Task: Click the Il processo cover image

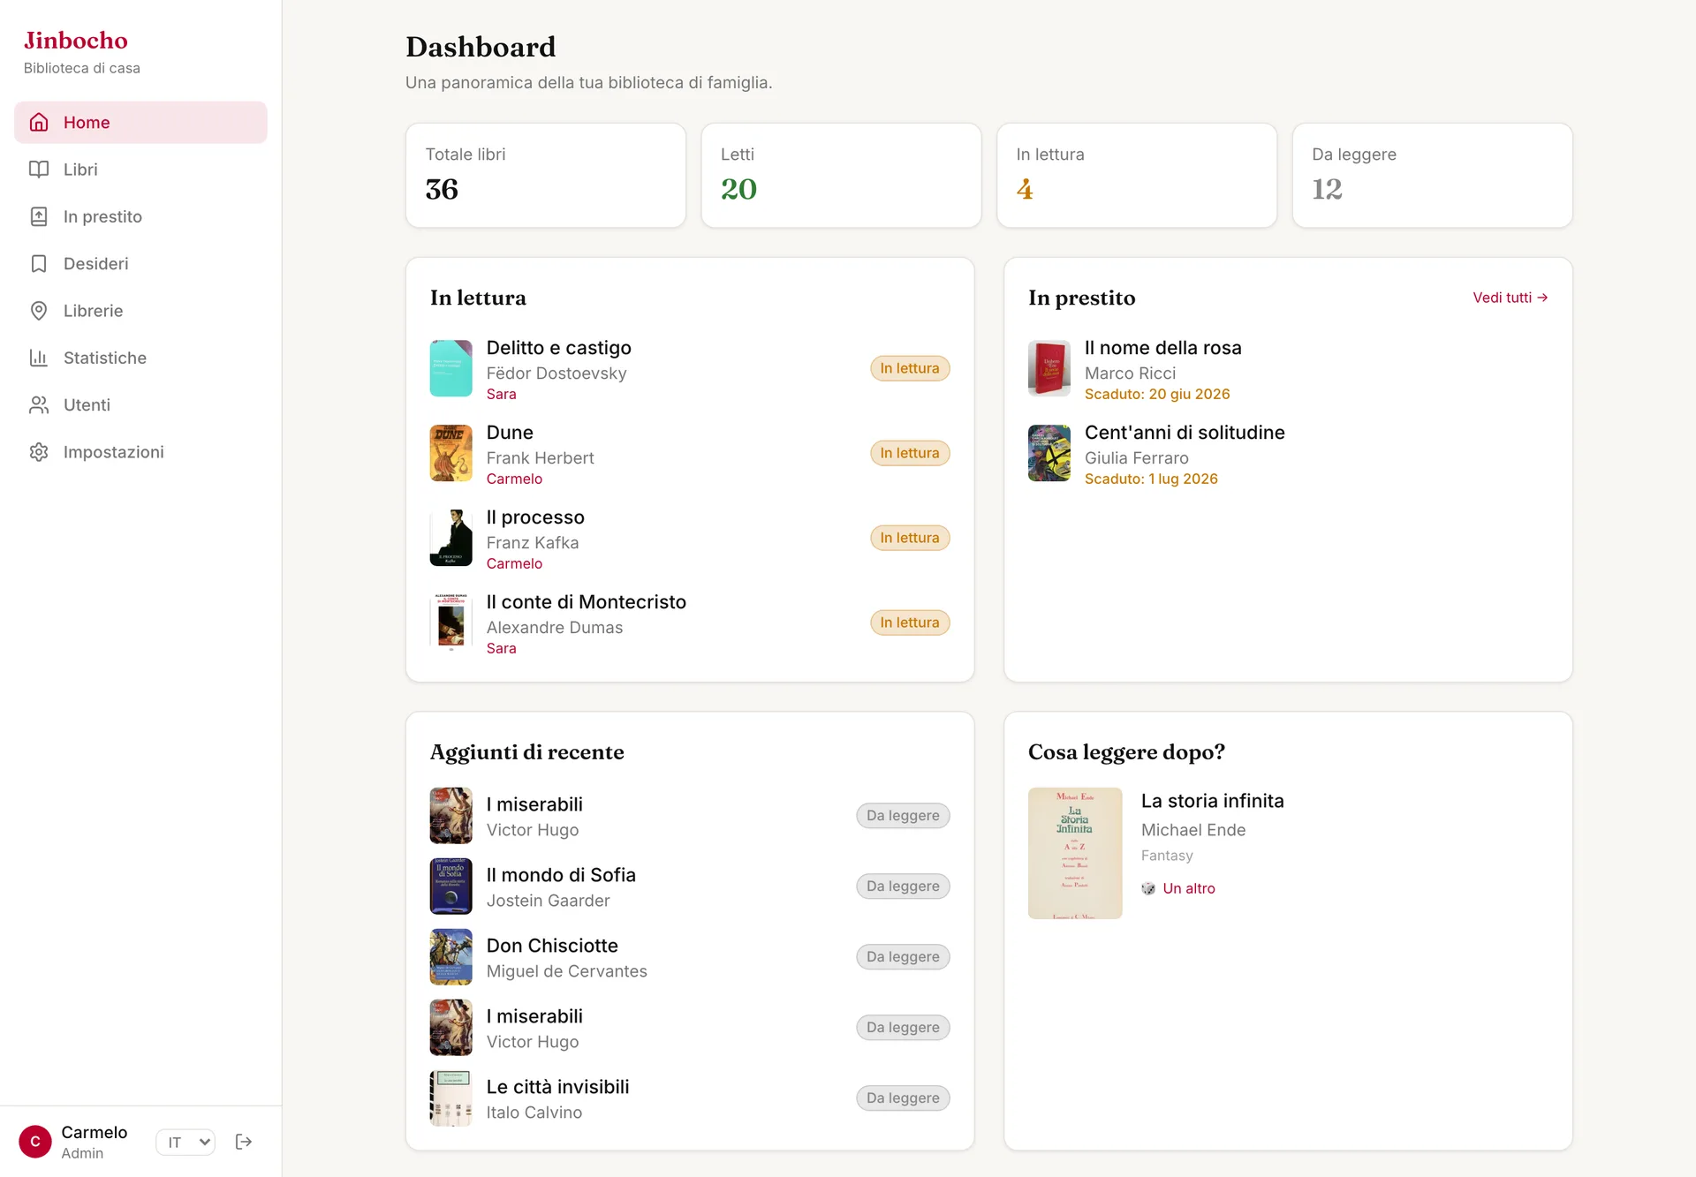Action: pos(450,538)
